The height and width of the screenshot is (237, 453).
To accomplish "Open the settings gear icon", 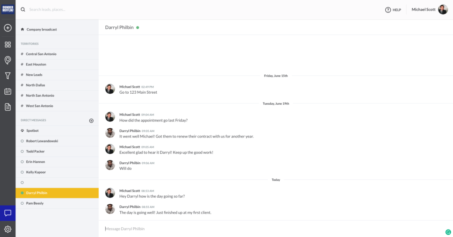I will click(8, 229).
